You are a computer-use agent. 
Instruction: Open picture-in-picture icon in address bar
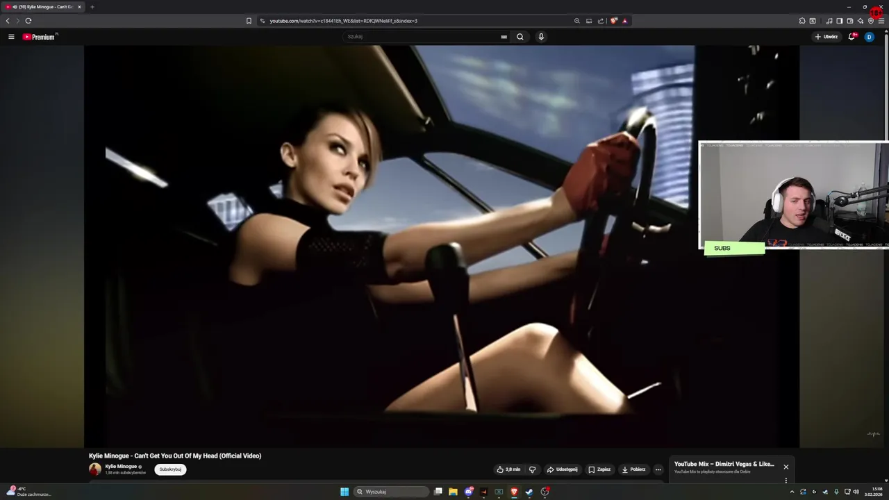[x=589, y=21]
